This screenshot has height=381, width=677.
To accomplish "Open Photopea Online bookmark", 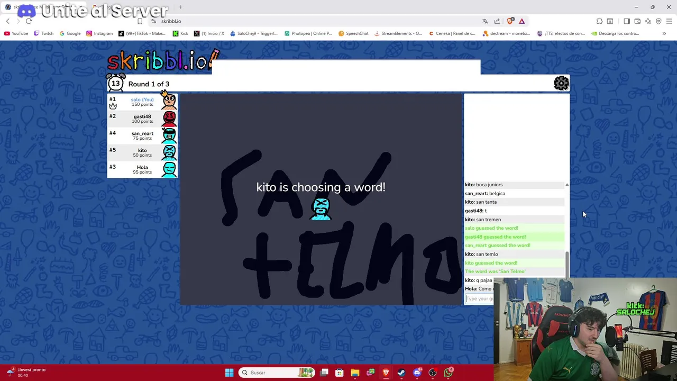I will (308, 33).
